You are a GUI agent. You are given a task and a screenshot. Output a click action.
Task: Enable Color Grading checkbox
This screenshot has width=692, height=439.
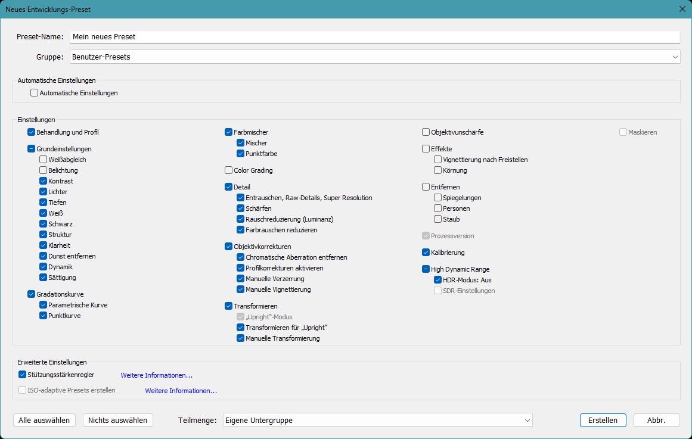pyautogui.click(x=229, y=170)
